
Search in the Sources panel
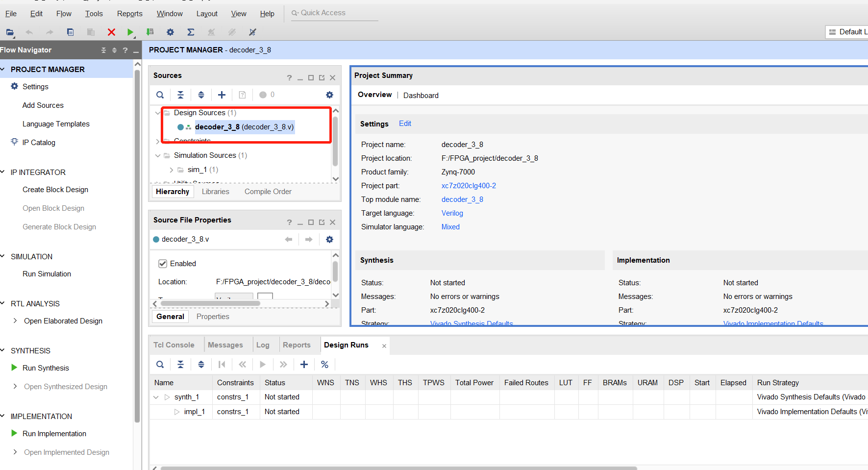pos(160,95)
